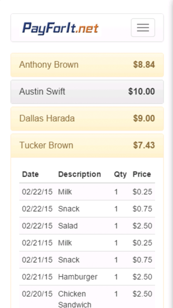Click the Description column header
Screen dimensions: 173x308
79,174
